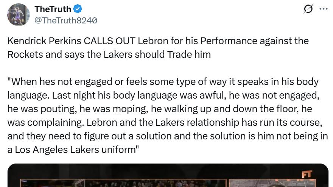
Task: Click the Grok explain-post icon
Action: [x=308, y=9]
